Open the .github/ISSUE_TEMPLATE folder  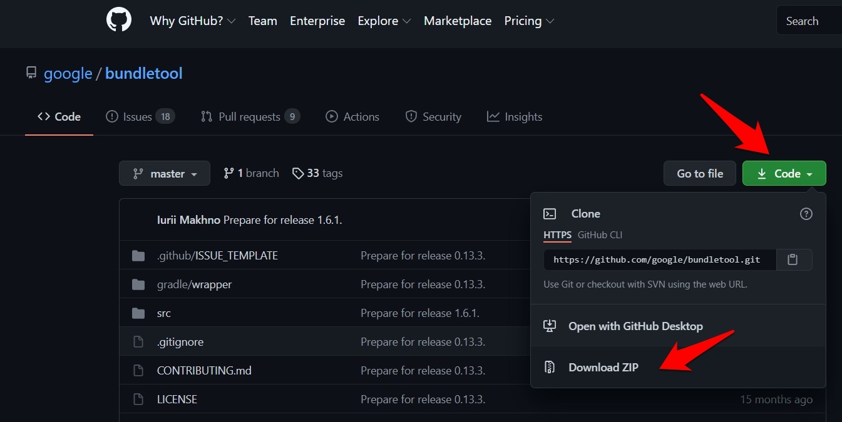tap(217, 256)
